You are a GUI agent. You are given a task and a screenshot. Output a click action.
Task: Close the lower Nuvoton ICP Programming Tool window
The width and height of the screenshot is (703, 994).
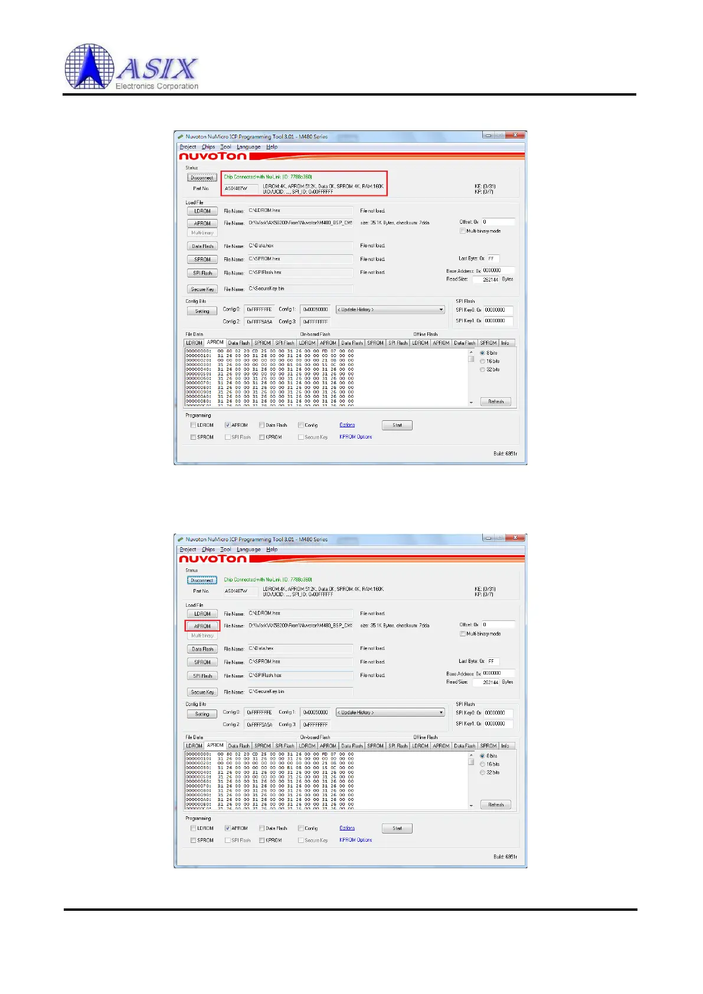515,538
